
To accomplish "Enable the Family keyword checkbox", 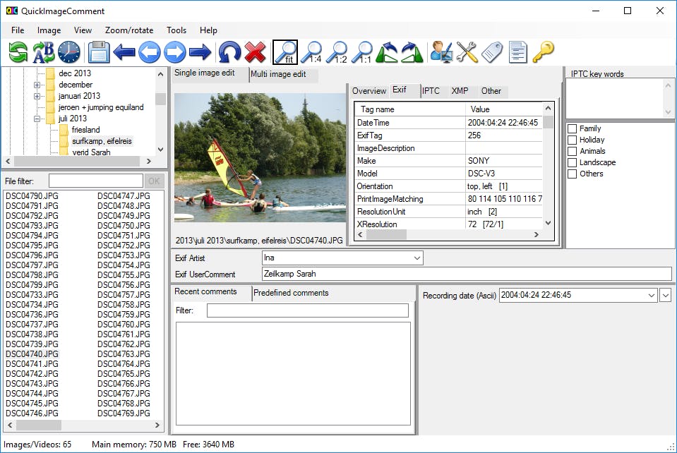I will [x=573, y=128].
